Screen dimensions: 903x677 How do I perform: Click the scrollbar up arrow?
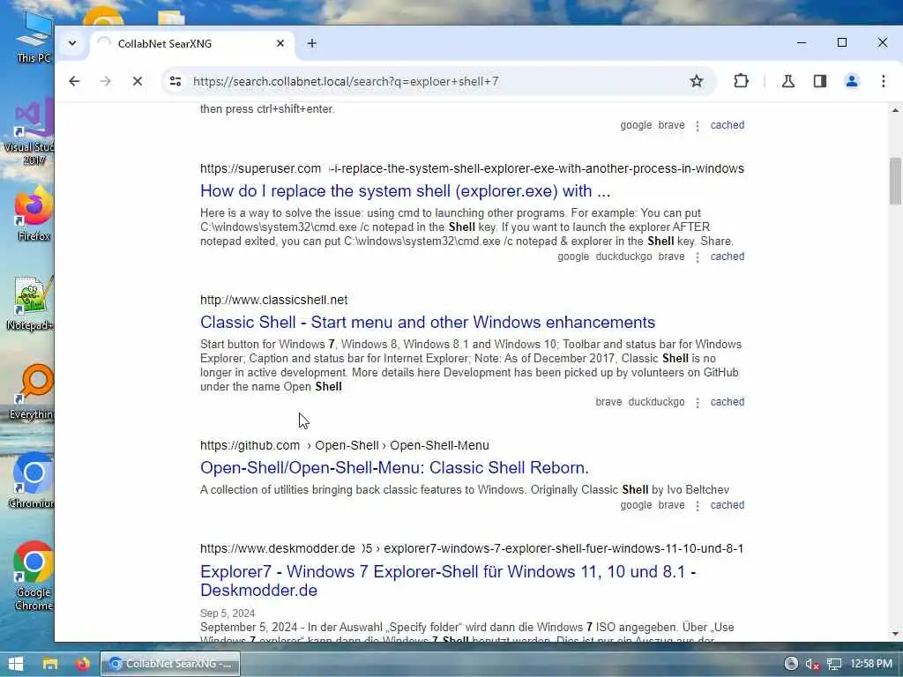point(895,110)
